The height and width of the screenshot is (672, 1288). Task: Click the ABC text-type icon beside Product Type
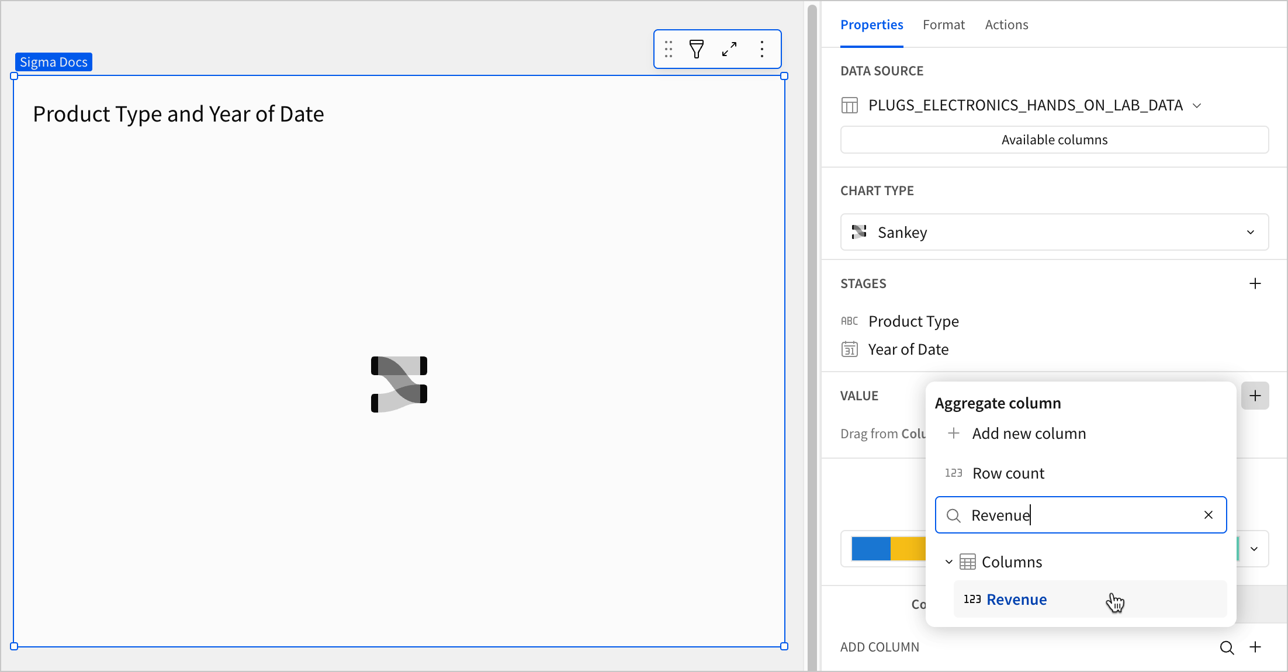click(x=849, y=321)
